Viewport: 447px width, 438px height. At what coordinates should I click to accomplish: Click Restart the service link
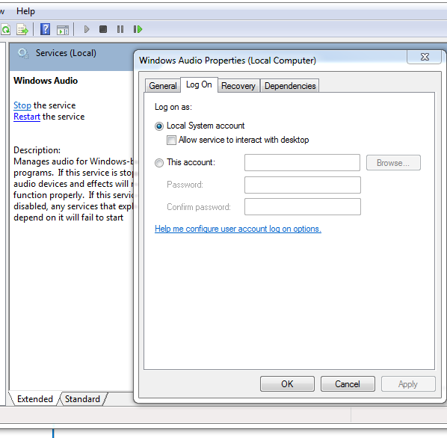[x=27, y=117]
